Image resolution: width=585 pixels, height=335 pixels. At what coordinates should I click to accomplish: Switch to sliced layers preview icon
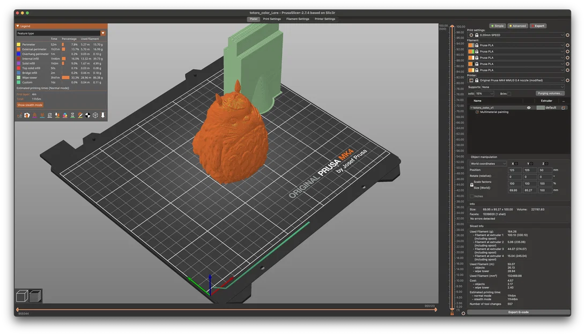pyautogui.click(x=35, y=296)
